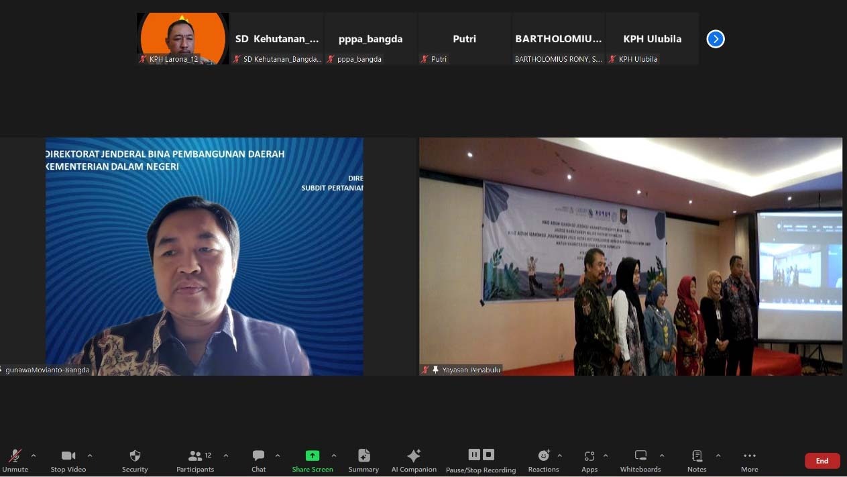Image resolution: width=847 pixels, height=477 pixels.
Task: Open the Apps menu
Action: pyautogui.click(x=589, y=460)
